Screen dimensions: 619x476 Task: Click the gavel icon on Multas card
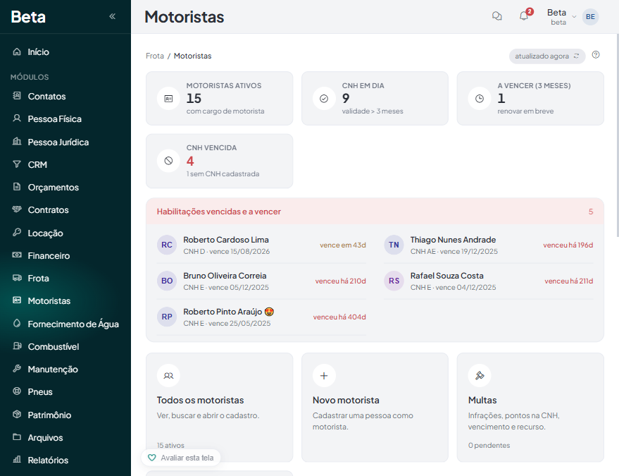pos(480,376)
